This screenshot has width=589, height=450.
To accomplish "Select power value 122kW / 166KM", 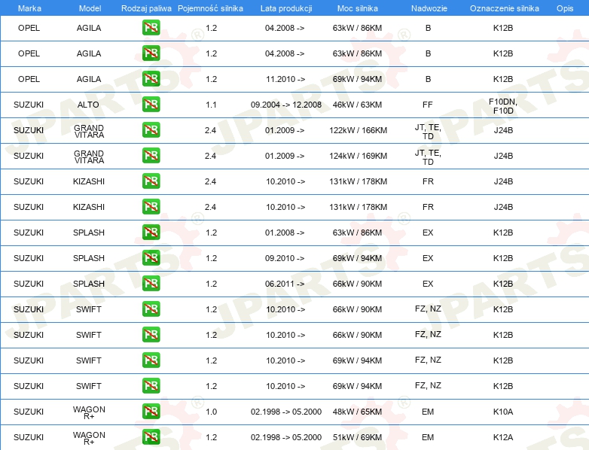I will 359,130.
